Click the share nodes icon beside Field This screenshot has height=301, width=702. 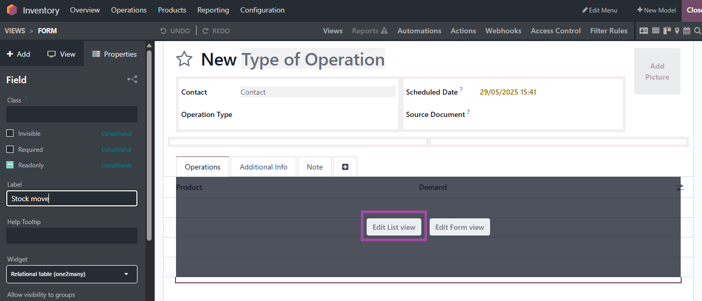[x=132, y=80]
